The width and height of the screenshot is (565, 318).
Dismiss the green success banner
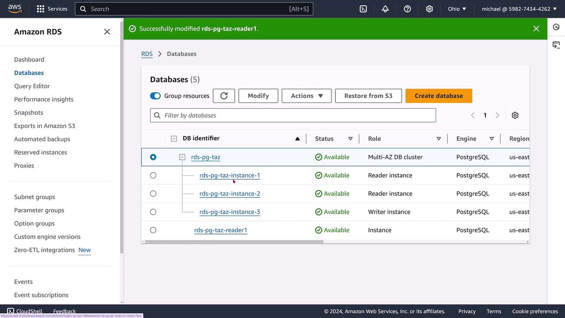[x=536, y=29]
